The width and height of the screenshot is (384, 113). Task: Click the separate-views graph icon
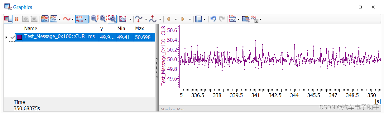53,19
